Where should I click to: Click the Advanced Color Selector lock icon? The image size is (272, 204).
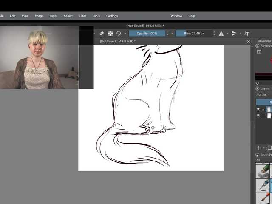[x=258, y=45]
